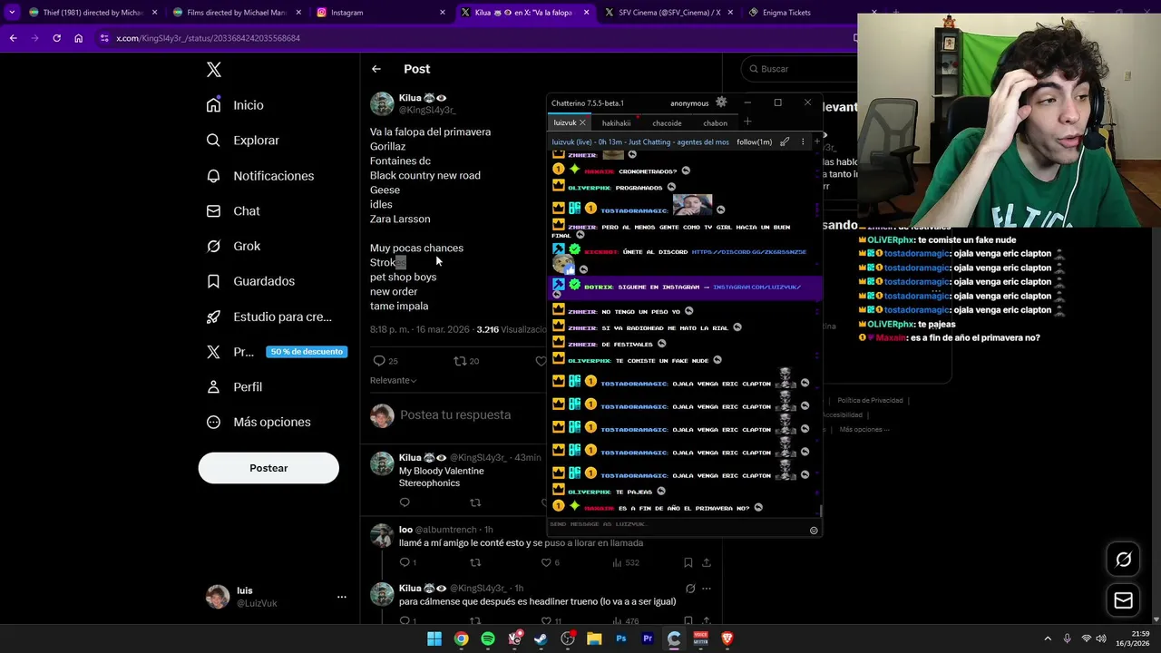The height and width of the screenshot is (653, 1161).
Task: Go to Inicio home page
Action: point(235,105)
